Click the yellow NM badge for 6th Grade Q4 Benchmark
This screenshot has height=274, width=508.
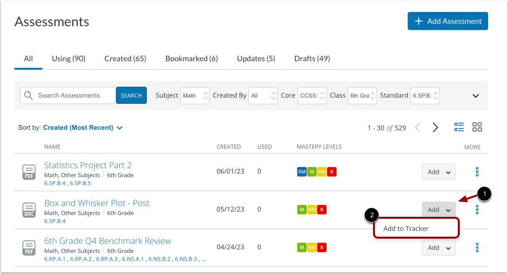(312, 248)
